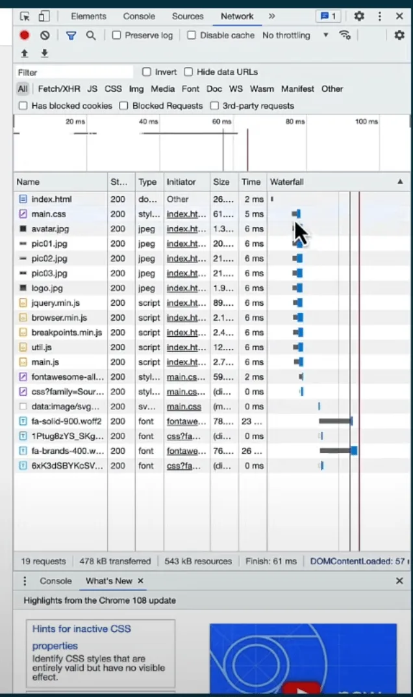Open DevTools main settings gear
413x697 pixels.
[359, 16]
